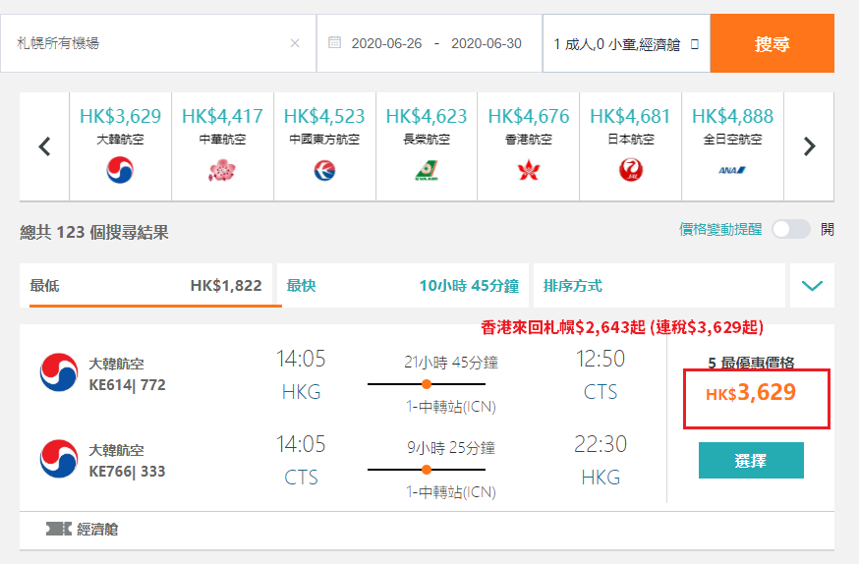Select the Japan Airlines crane logo
Screen dimensions: 859x564
click(x=631, y=170)
